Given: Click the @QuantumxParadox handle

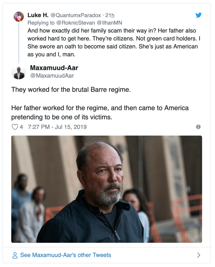Looking at the screenshot, I should (x=71, y=15).
